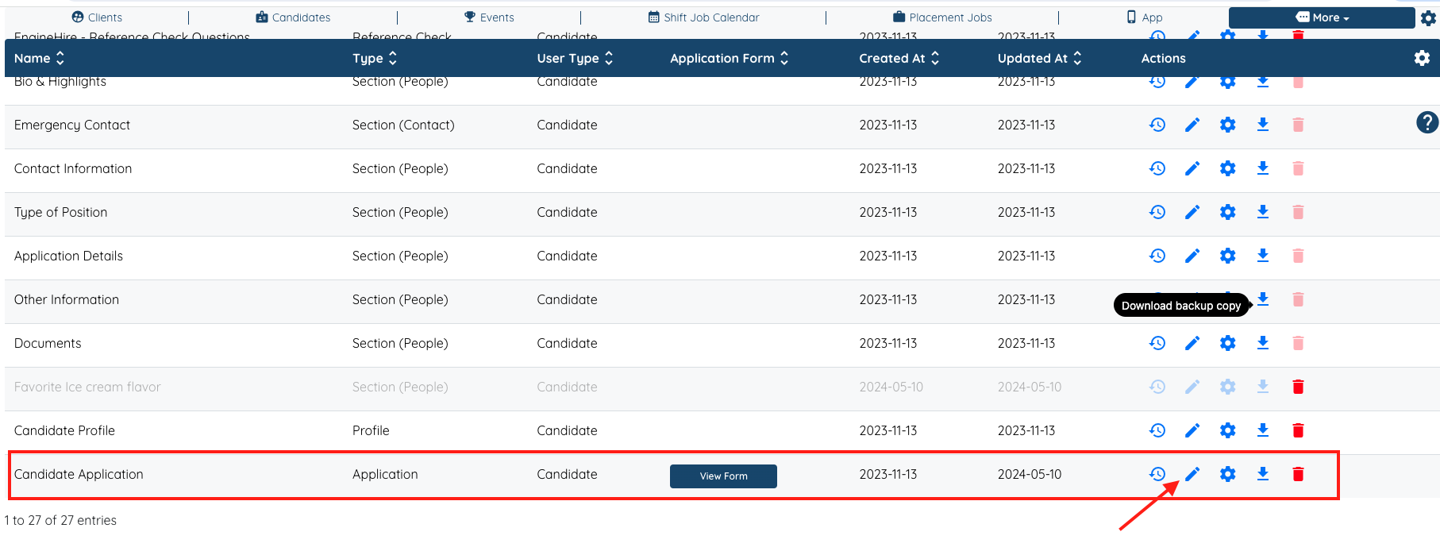Expand the More dropdown menu

(1322, 17)
